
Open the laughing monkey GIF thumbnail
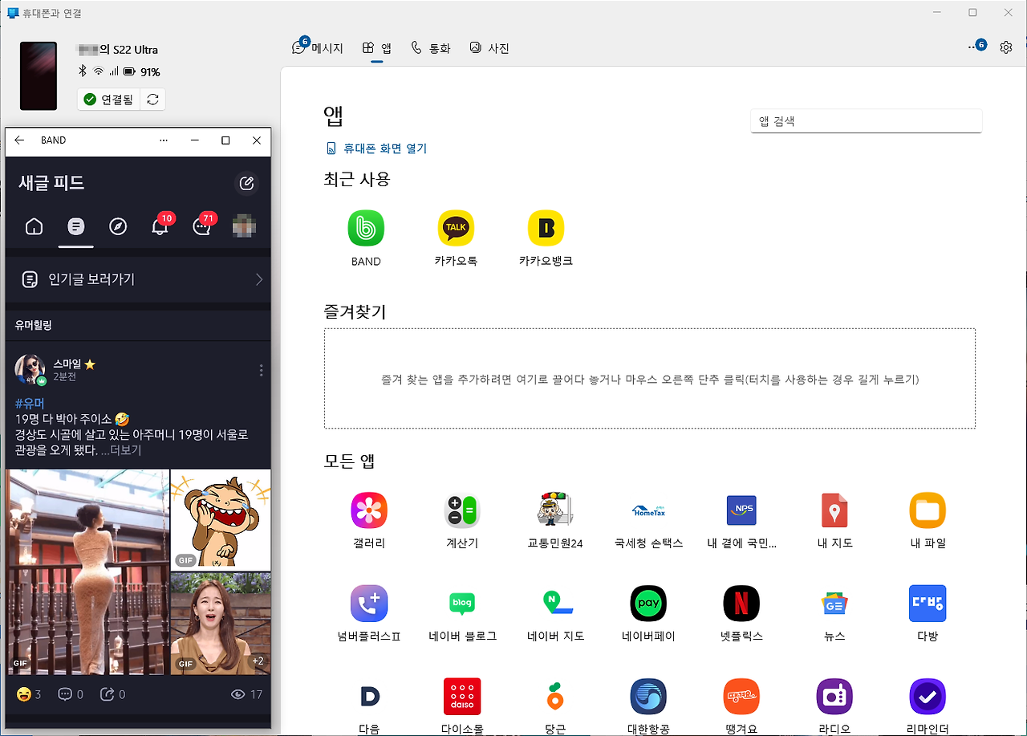pyautogui.click(x=221, y=519)
